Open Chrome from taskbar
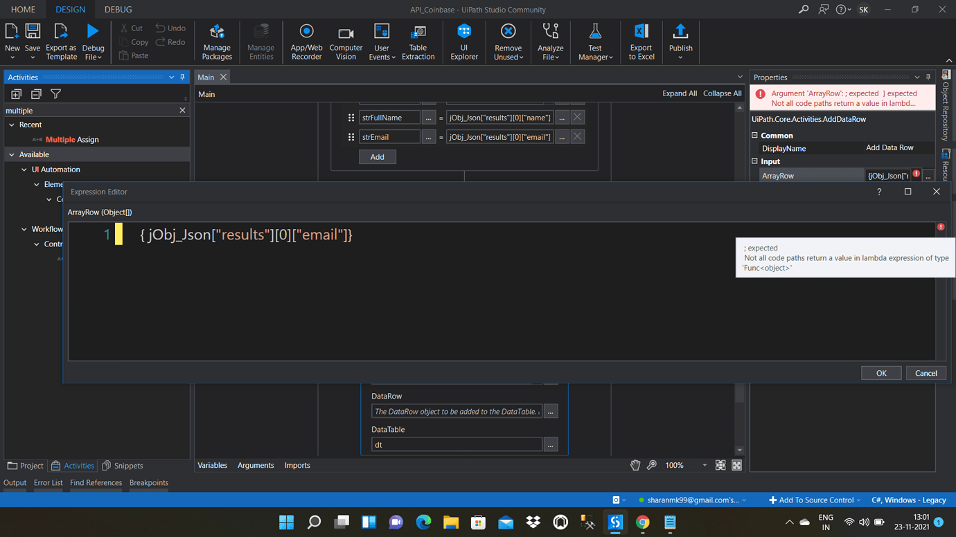 643,522
